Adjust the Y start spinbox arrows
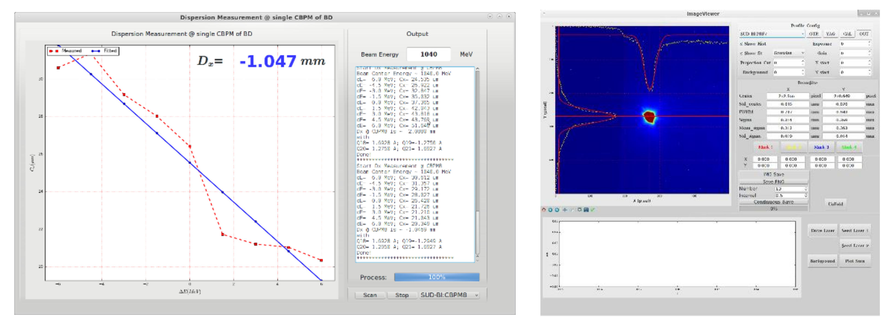Viewport: 895px width, 328px height. click(x=869, y=72)
